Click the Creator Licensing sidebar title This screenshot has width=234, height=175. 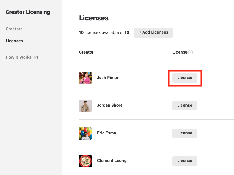tap(28, 12)
